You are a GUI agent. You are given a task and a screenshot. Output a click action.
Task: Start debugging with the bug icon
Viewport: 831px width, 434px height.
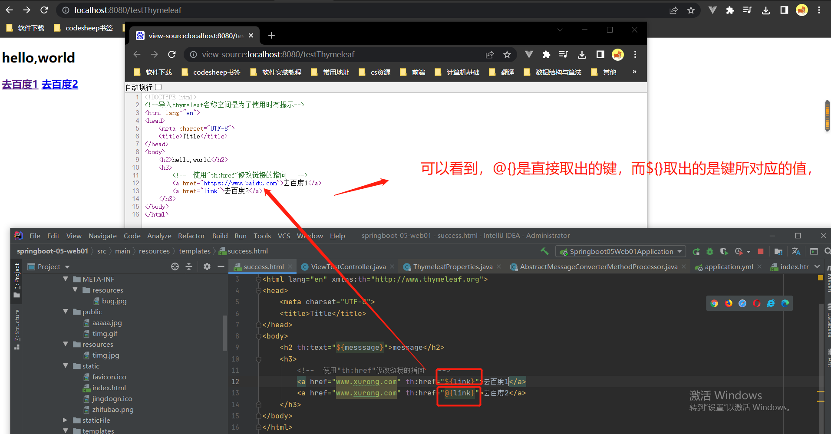point(710,251)
